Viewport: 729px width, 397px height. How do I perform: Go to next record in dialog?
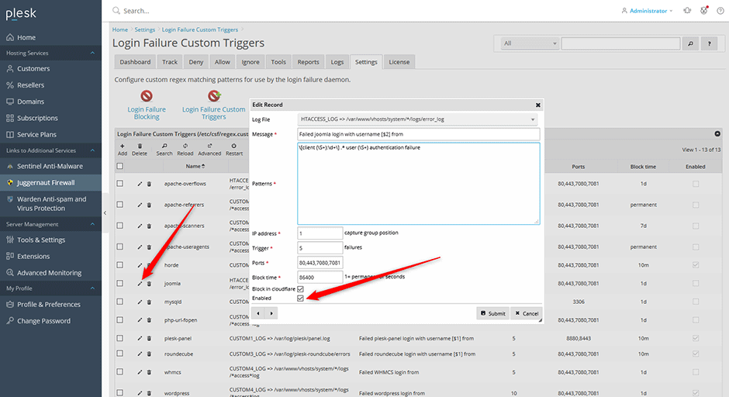(271, 313)
